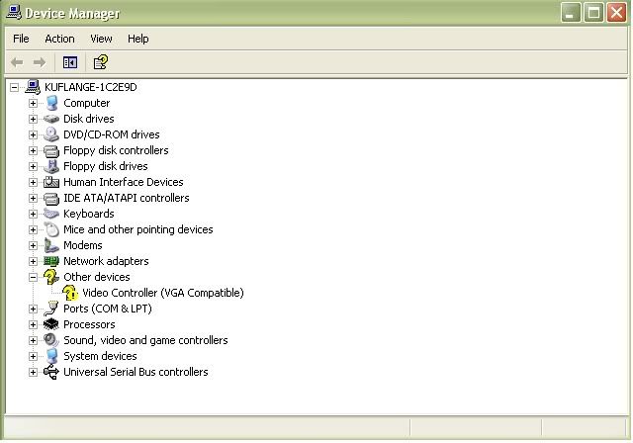633x443 pixels.
Task: Select the 'Disk drives' label
Action: coord(89,119)
